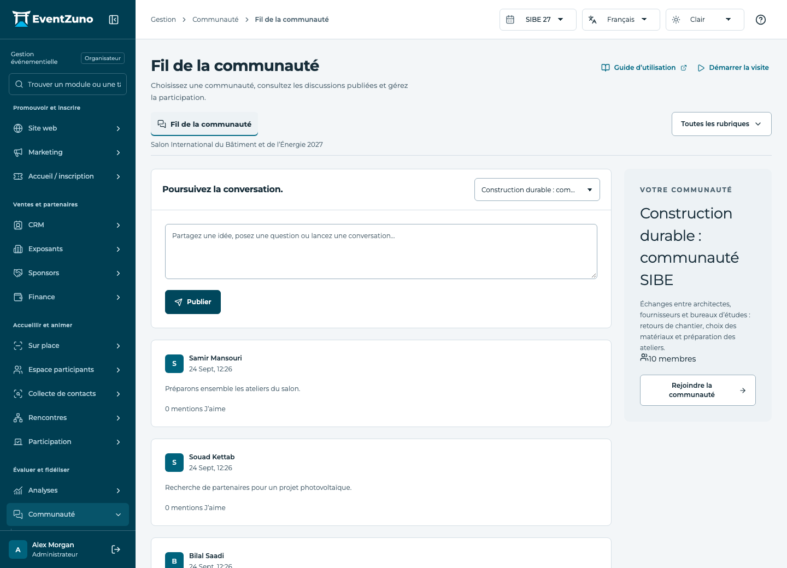Click the logout icon beside Alex Morgan
This screenshot has width=787, height=568.
116,549
